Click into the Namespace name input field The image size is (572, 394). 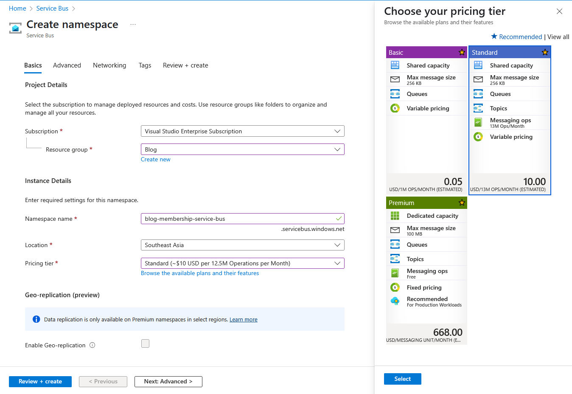point(242,219)
